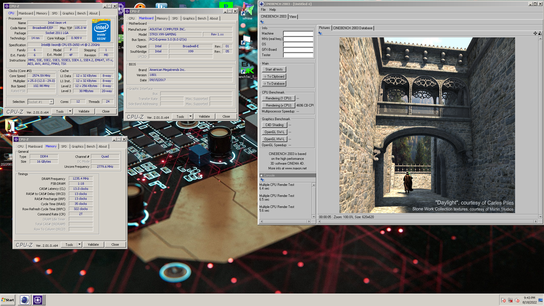This screenshot has width=544, height=306.
Task: Select the Pictures tab
Action: pyautogui.click(x=324, y=28)
